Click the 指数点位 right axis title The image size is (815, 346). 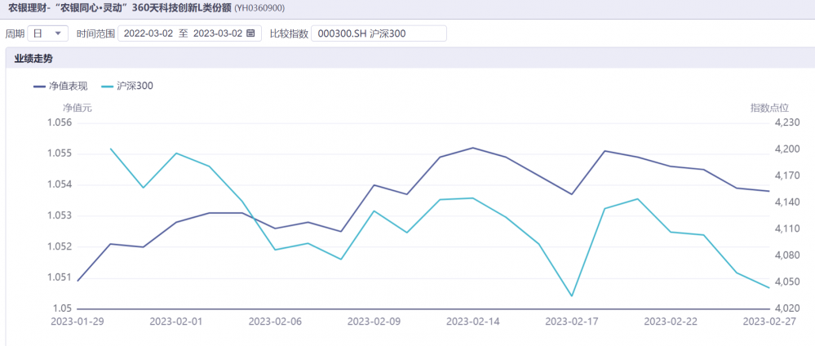[769, 107]
